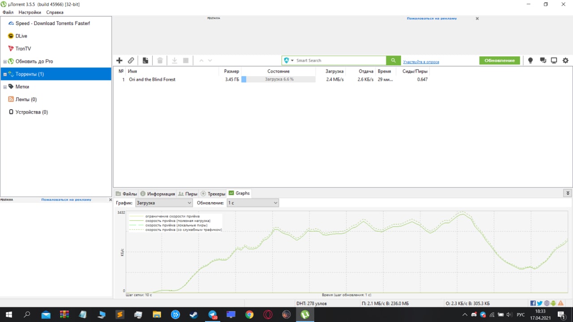This screenshot has height=322, width=573.
Task: Select the Ori and the Blind Forest torrent
Action: click(x=152, y=79)
